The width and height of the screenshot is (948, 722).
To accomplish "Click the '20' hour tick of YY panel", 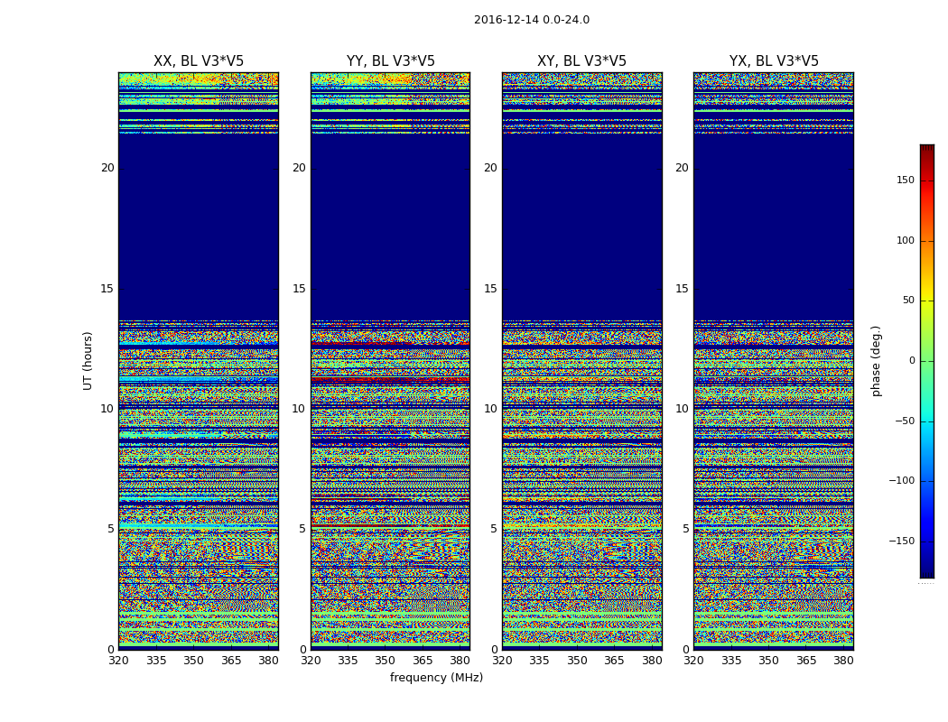I will [x=299, y=168].
